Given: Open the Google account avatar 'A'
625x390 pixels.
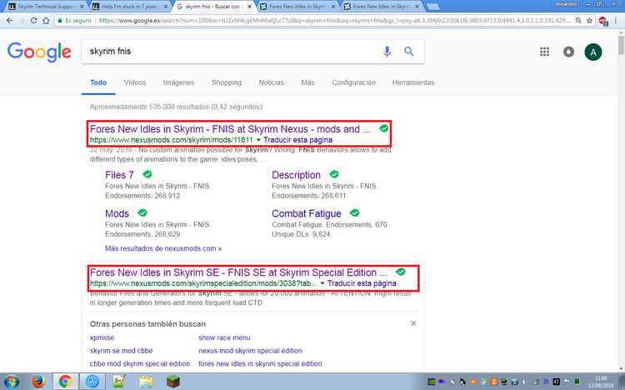Looking at the screenshot, I should tap(593, 52).
